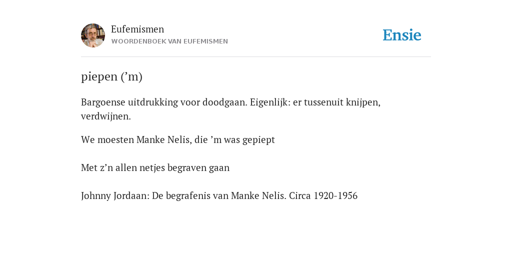This screenshot has height=256, width=512.
Task: Click the year range 1920-1956
Action: [335, 196]
